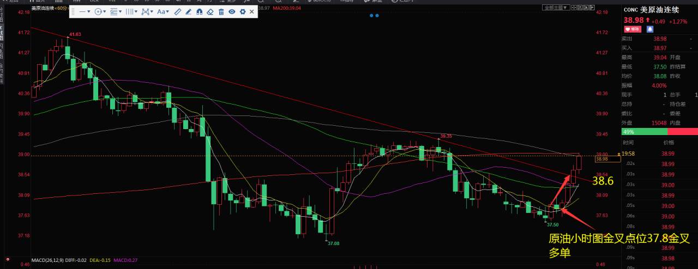Click the 卖出 price row
This screenshot has width=698, height=269.
point(660,39)
